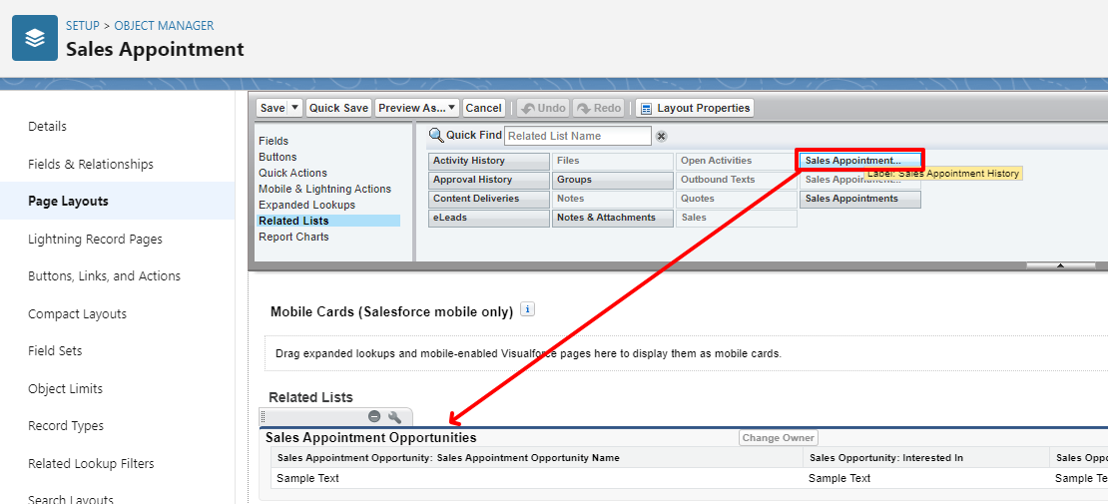Go to the OBJECT MANAGER breadcrumb link
Image resolution: width=1108 pixels, height=504 pixels.
[x=164, y=25]
